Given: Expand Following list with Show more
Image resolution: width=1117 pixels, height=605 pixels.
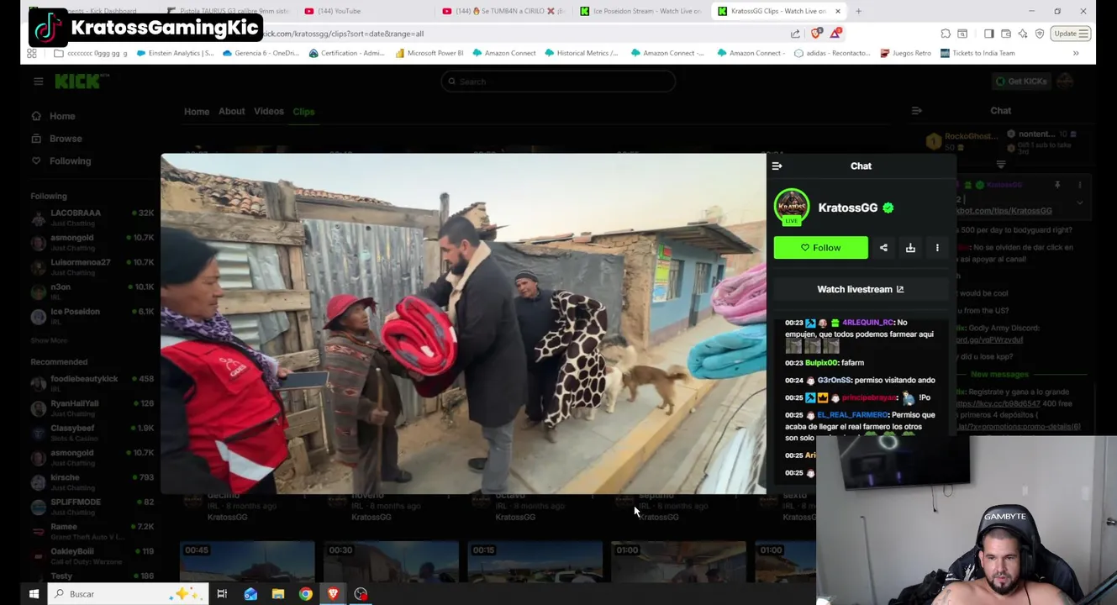Looking at the screenshot, I should point(49,340).
